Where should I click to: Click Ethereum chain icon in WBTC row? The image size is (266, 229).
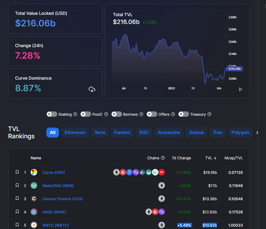[x=162, y=225]
